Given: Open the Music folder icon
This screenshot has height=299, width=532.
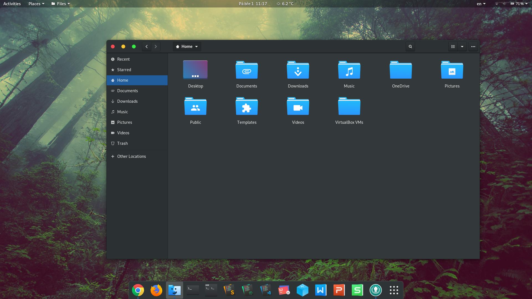Looking at the screenshot, I should pos(349,70).
